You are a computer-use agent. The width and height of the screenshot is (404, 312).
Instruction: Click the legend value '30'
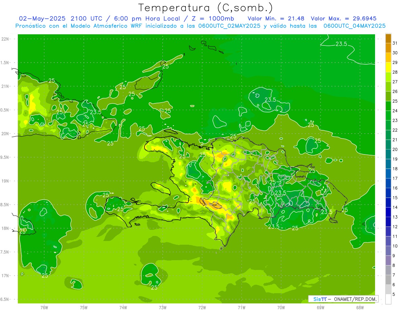pyautogui.click(x=395, y=53)
